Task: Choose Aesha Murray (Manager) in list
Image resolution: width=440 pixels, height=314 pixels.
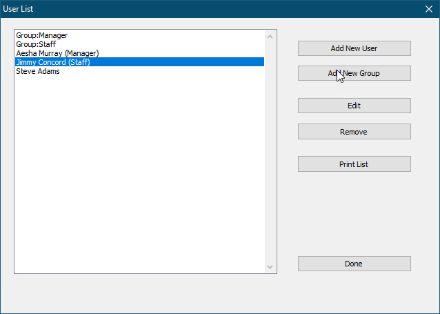Action: [57, 53]
